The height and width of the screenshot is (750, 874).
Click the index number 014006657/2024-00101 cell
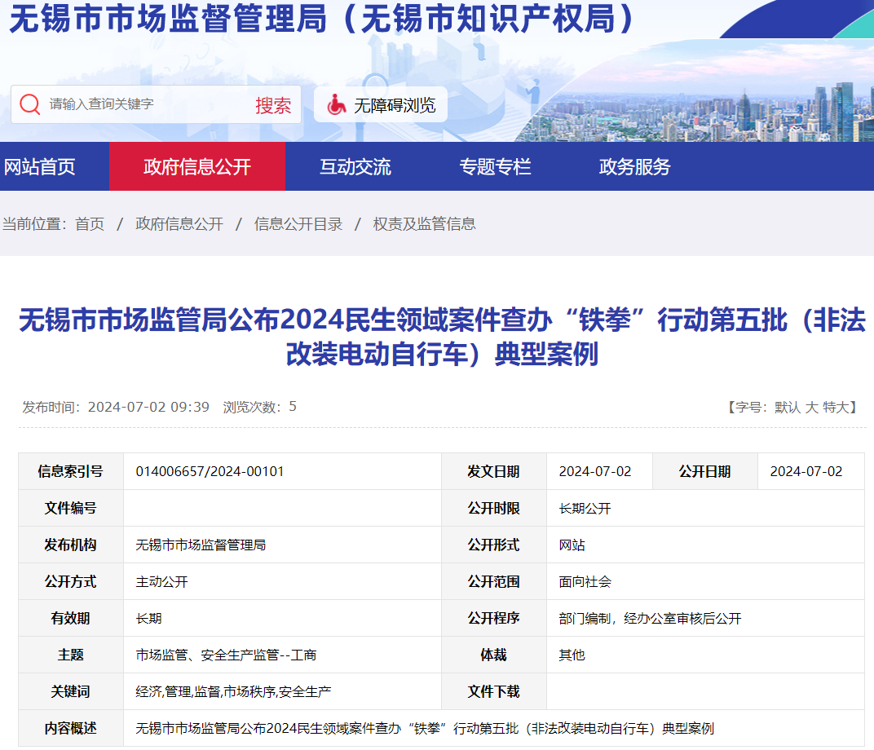(282, 471)
